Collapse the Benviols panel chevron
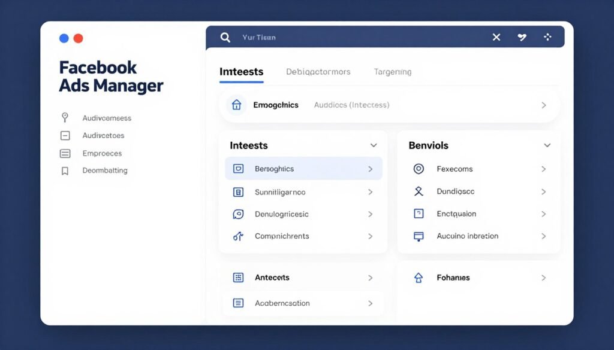Screen dimensions: 614x350 (x=546, y=145)
